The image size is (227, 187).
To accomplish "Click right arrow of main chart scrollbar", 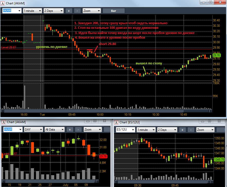I will click(x=211, y=111).
